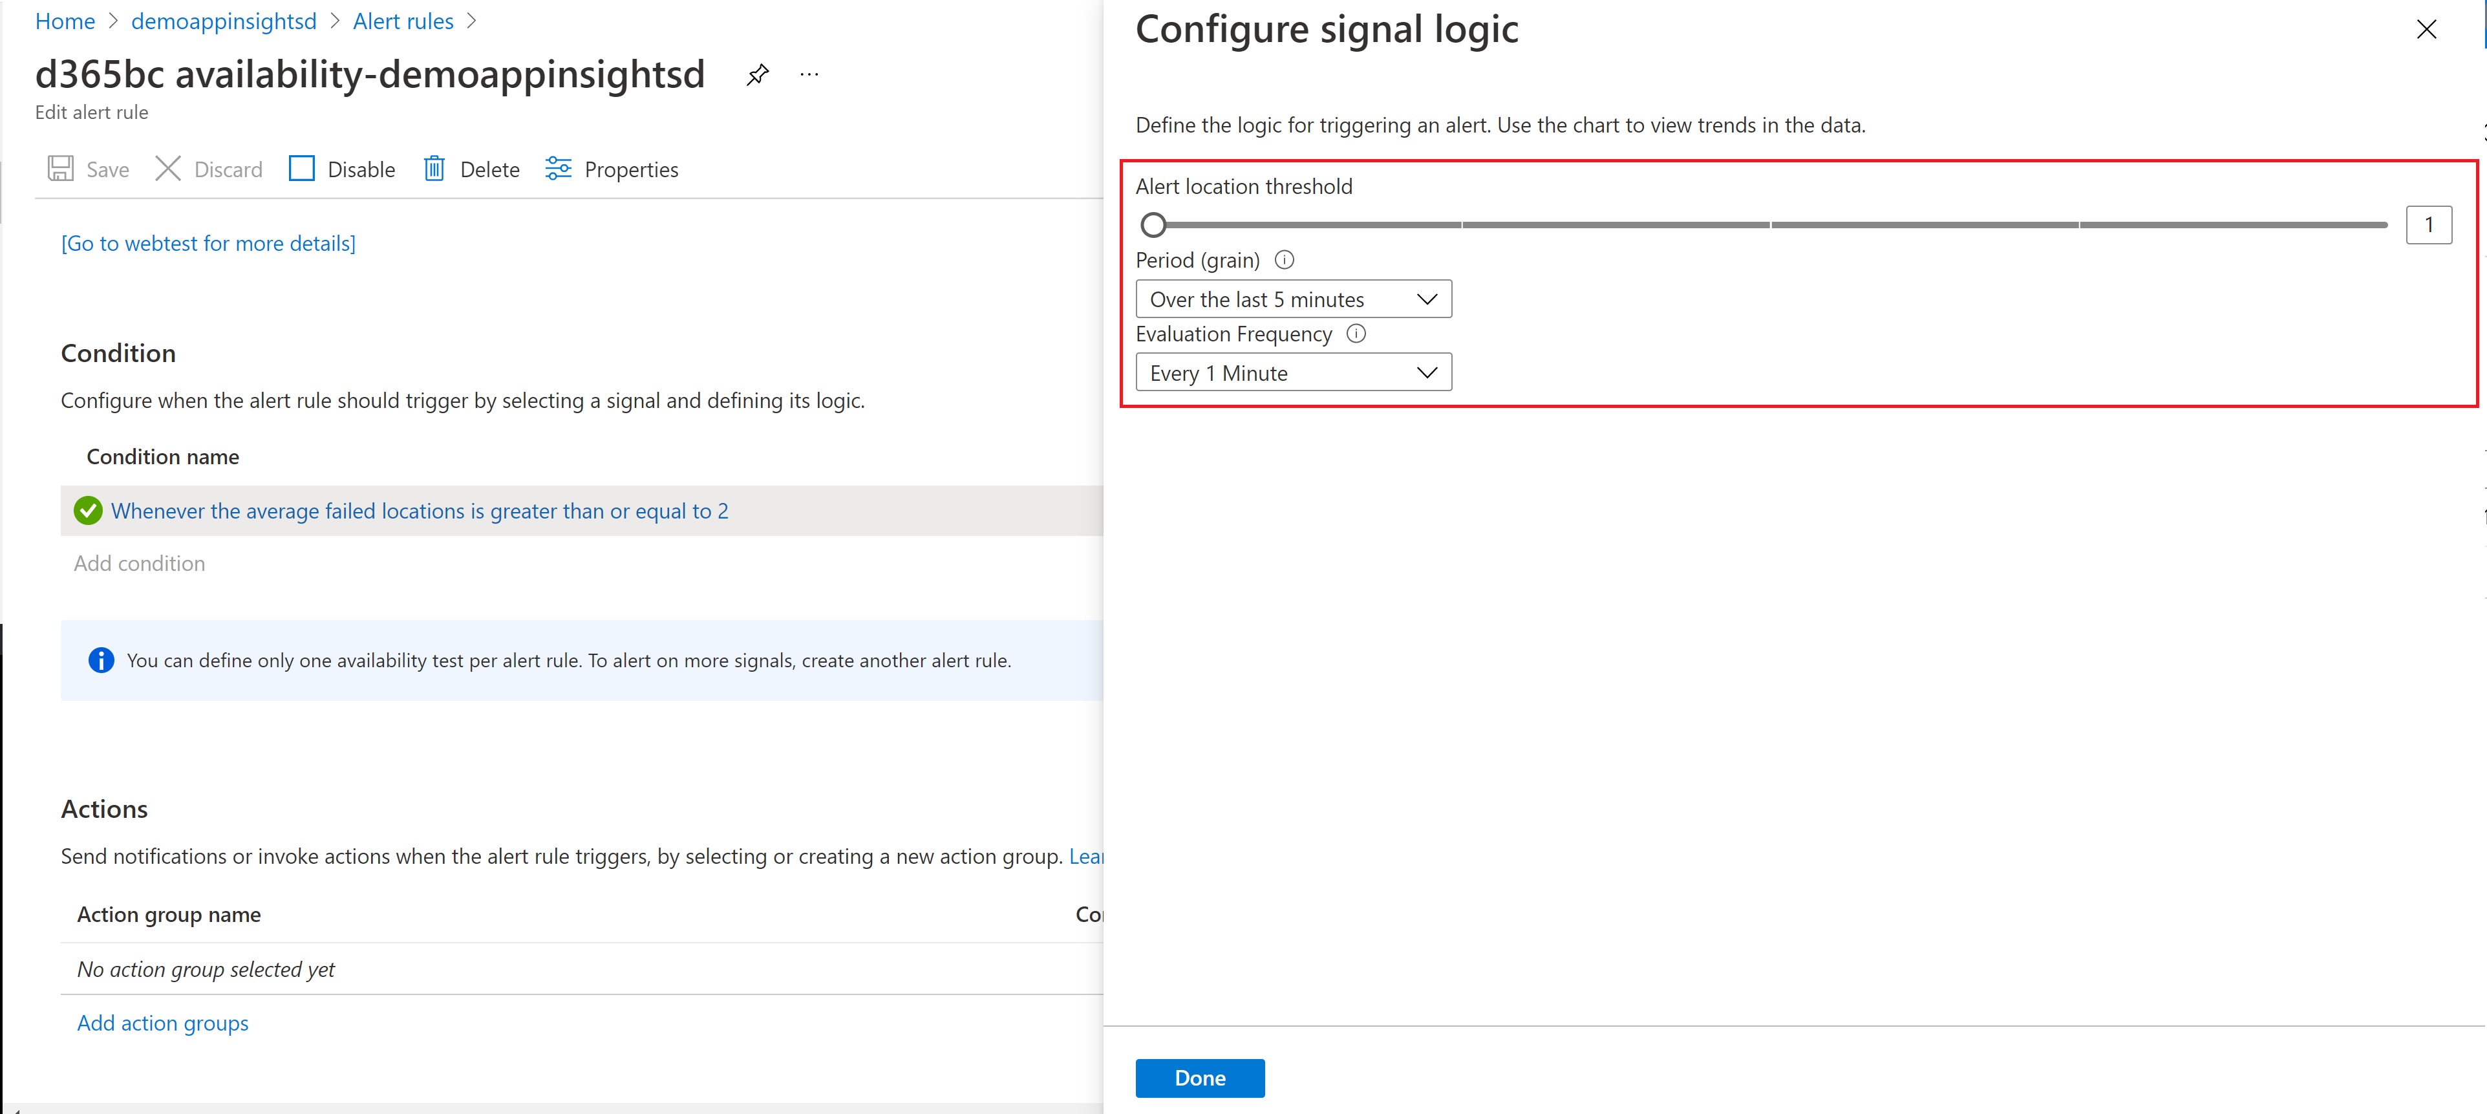
Task: Click info icon beside Period (grain)
Action: (x=1284, y=260)
